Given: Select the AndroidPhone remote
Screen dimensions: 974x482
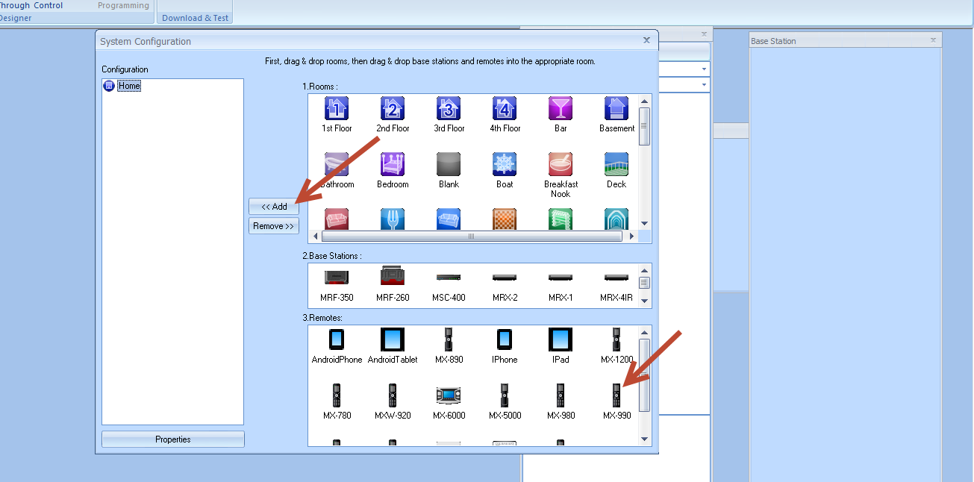Looking at the screenshot, I should (x=337, y=339).
